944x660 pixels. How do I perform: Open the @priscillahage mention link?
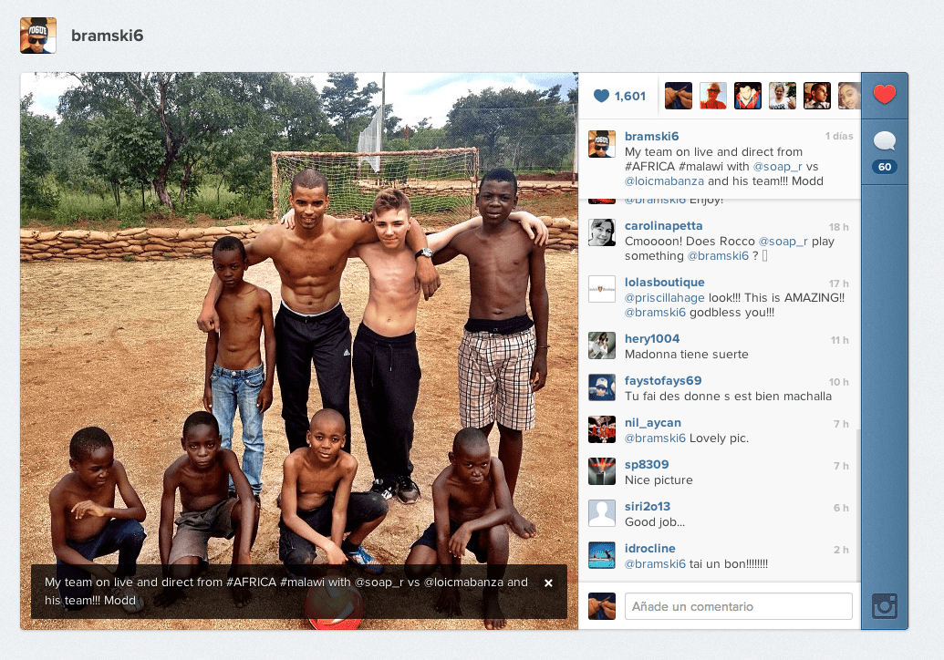coord(665,298)
